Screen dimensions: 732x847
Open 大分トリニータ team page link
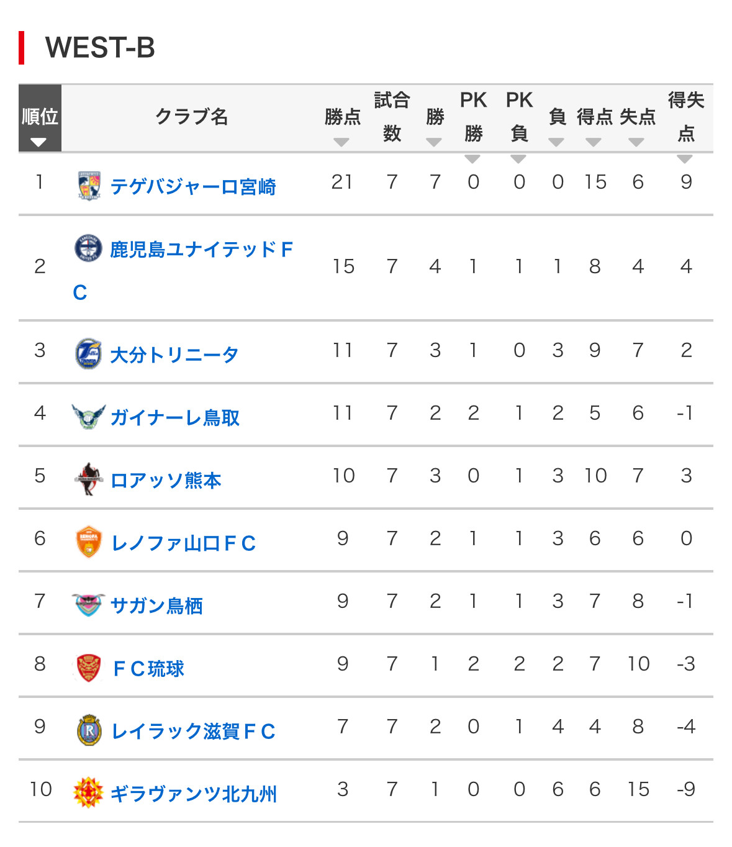pos(174,355)
